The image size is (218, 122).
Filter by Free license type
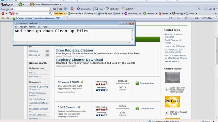[x=31, y=73]
